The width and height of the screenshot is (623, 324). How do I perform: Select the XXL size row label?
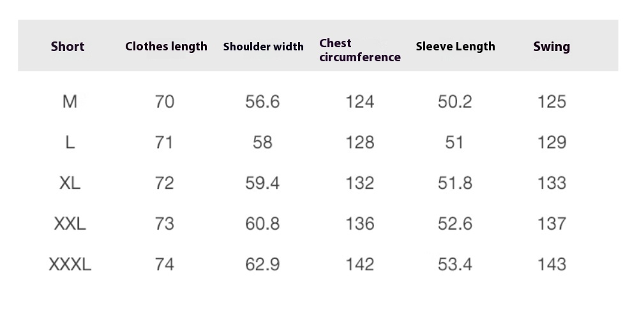70,223
